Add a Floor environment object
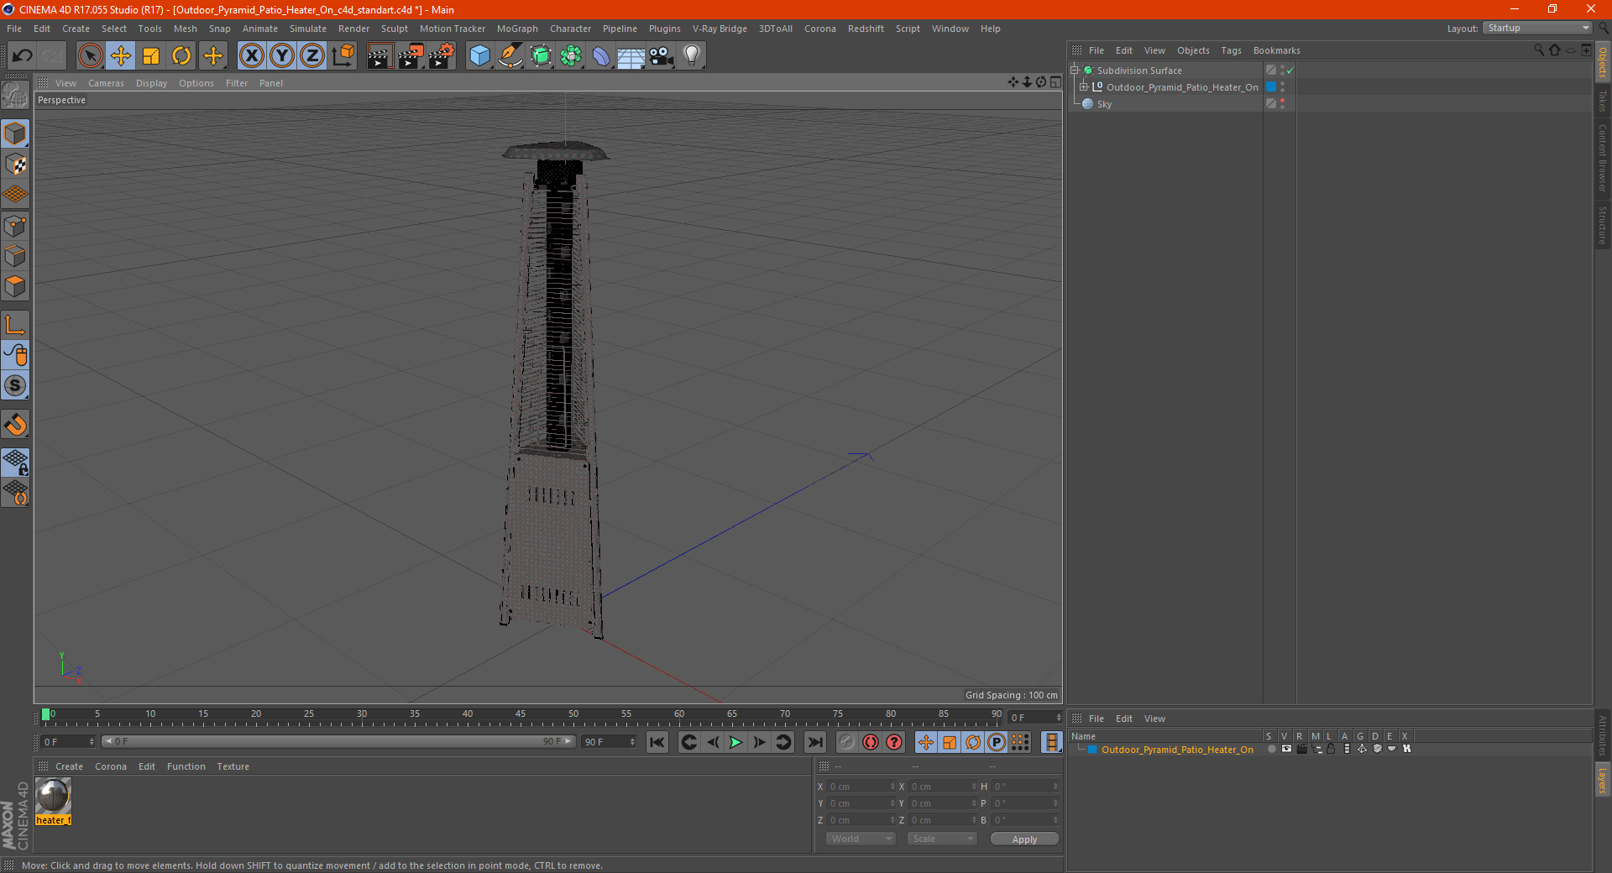This screenshot has width=1612, height=873. point(631,56)
